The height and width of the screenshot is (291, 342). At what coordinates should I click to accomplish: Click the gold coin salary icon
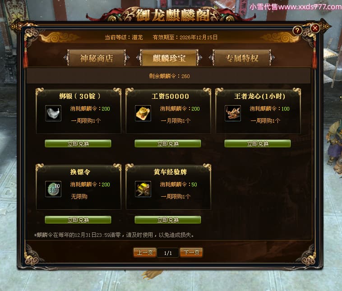pos(143,113)
